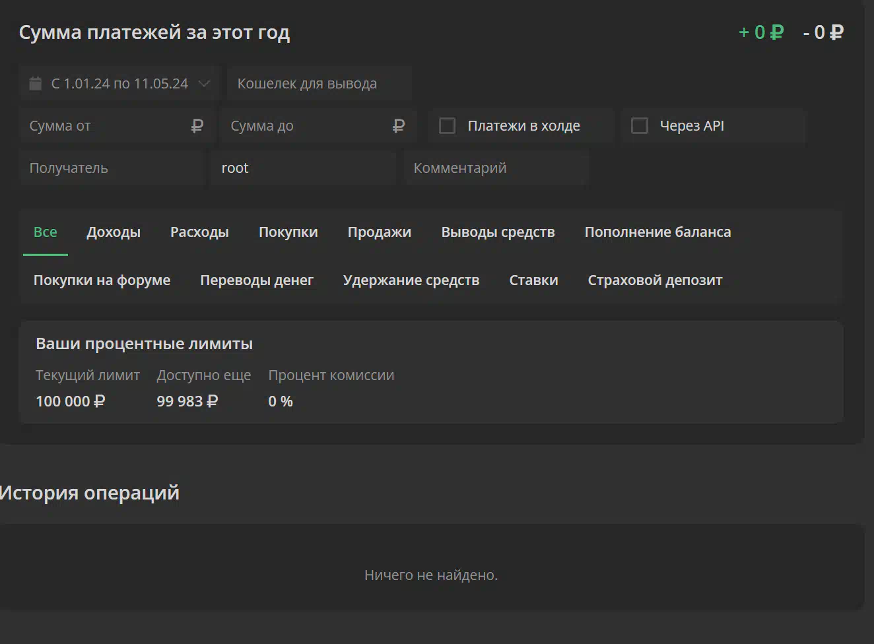The height and width of the screenshot is (644, 874).
Task: Enable the Платежи в холде checkbox
Action: click(x=447, y=126)
